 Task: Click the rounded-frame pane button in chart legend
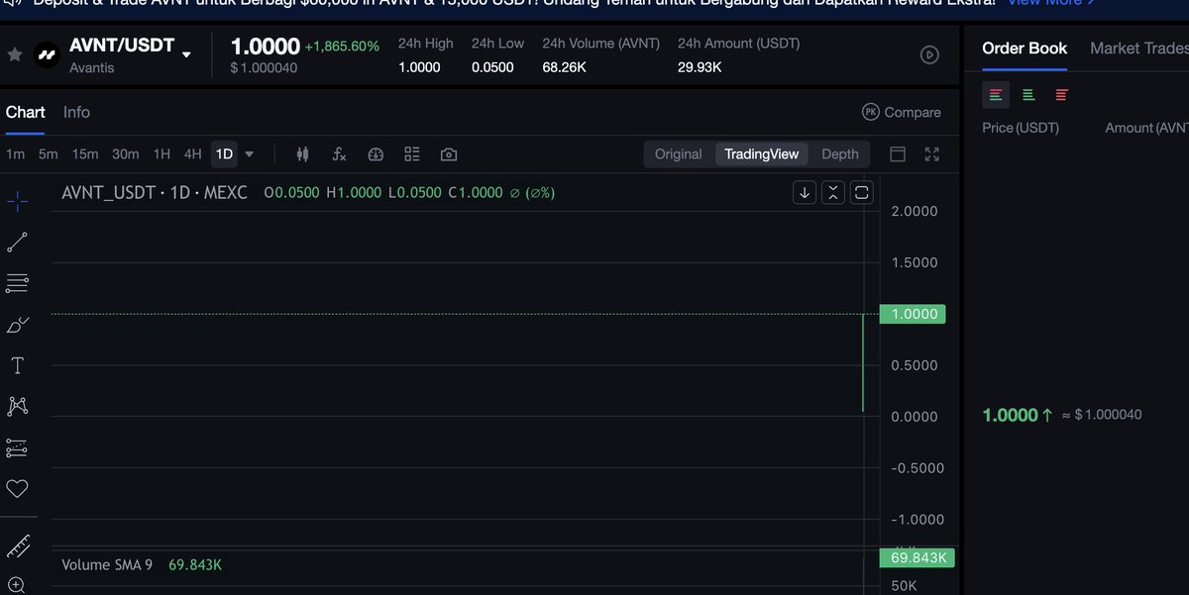coord(862,192)
